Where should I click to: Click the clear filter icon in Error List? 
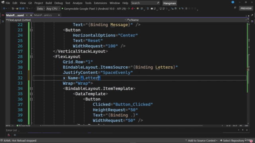click(9, 135)
